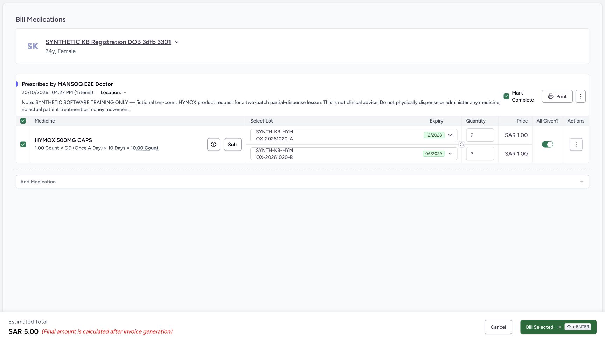The image size is (605, 342).
Task: Toggle the select-all checkbox in table header
Action: (x=23, y=121)
